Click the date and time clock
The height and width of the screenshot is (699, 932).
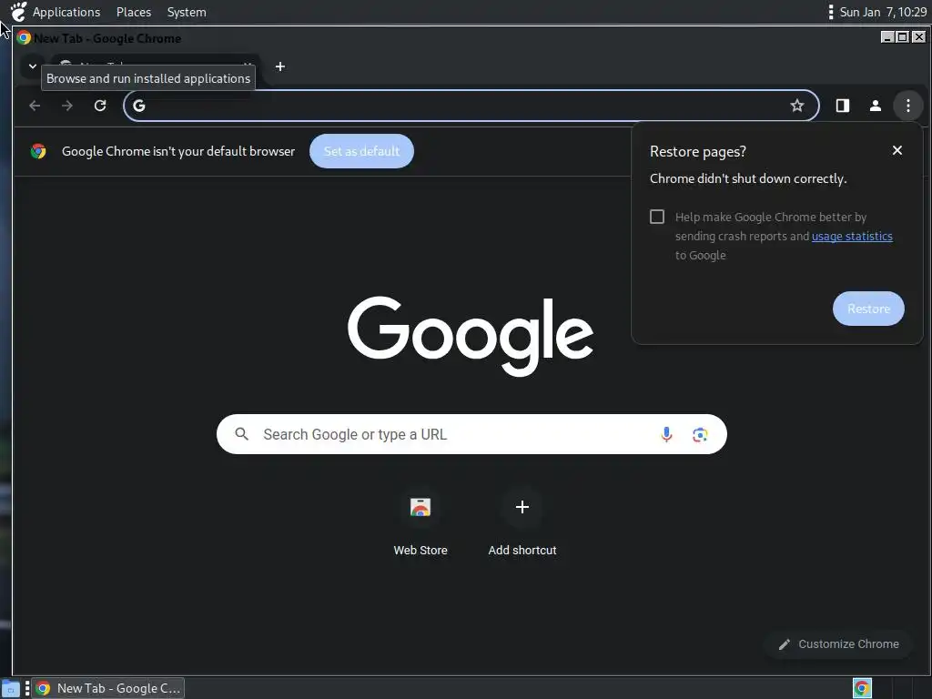click(x=883, y=12)
